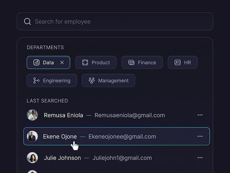Screen dimensions: 230x173
Task: Click the Management org-chart icon
Action: pos(91,81)
